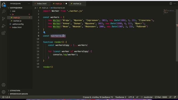Image resolution: width=178 pixels, height=100 pixels.
Task: Click workersCopy declaration on line 12
Action: coord(62,45)
